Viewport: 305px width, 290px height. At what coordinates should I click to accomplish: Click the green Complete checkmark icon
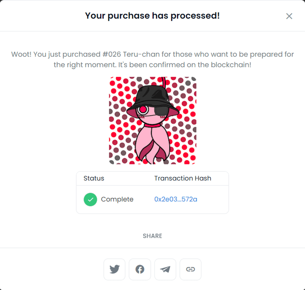[x=90, y=200]
